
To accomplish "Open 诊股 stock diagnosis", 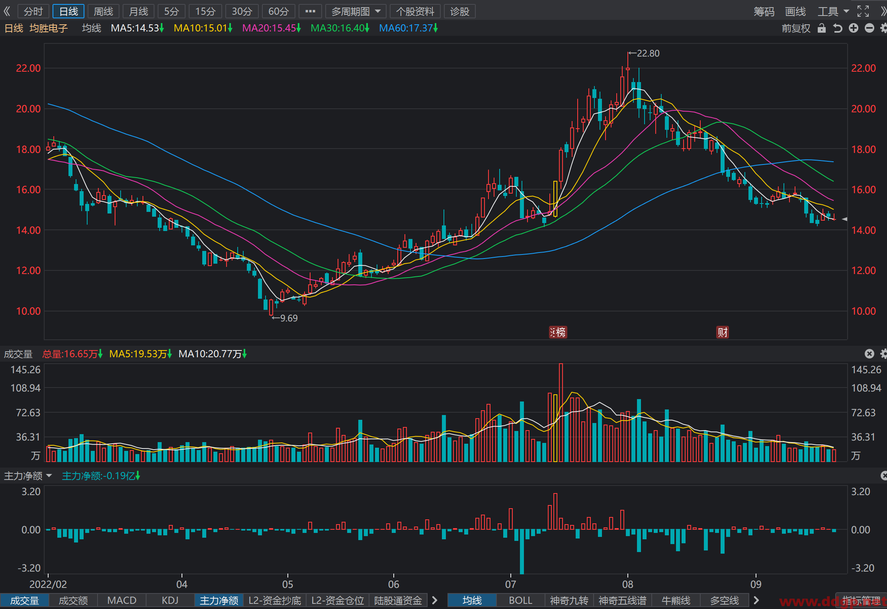I will coord(460,11).
